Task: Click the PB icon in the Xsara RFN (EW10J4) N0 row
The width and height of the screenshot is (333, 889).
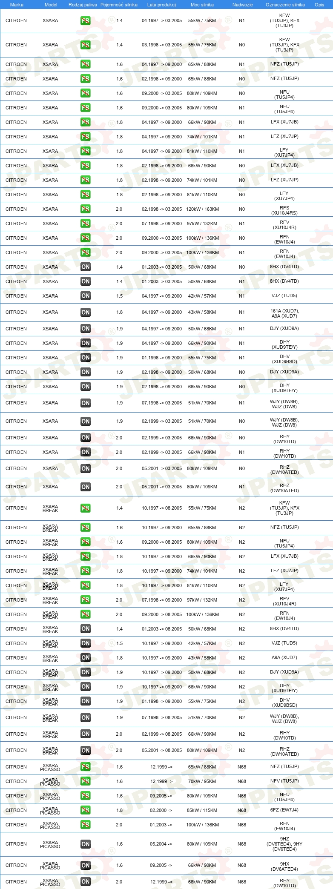Action: click(86, 238)
